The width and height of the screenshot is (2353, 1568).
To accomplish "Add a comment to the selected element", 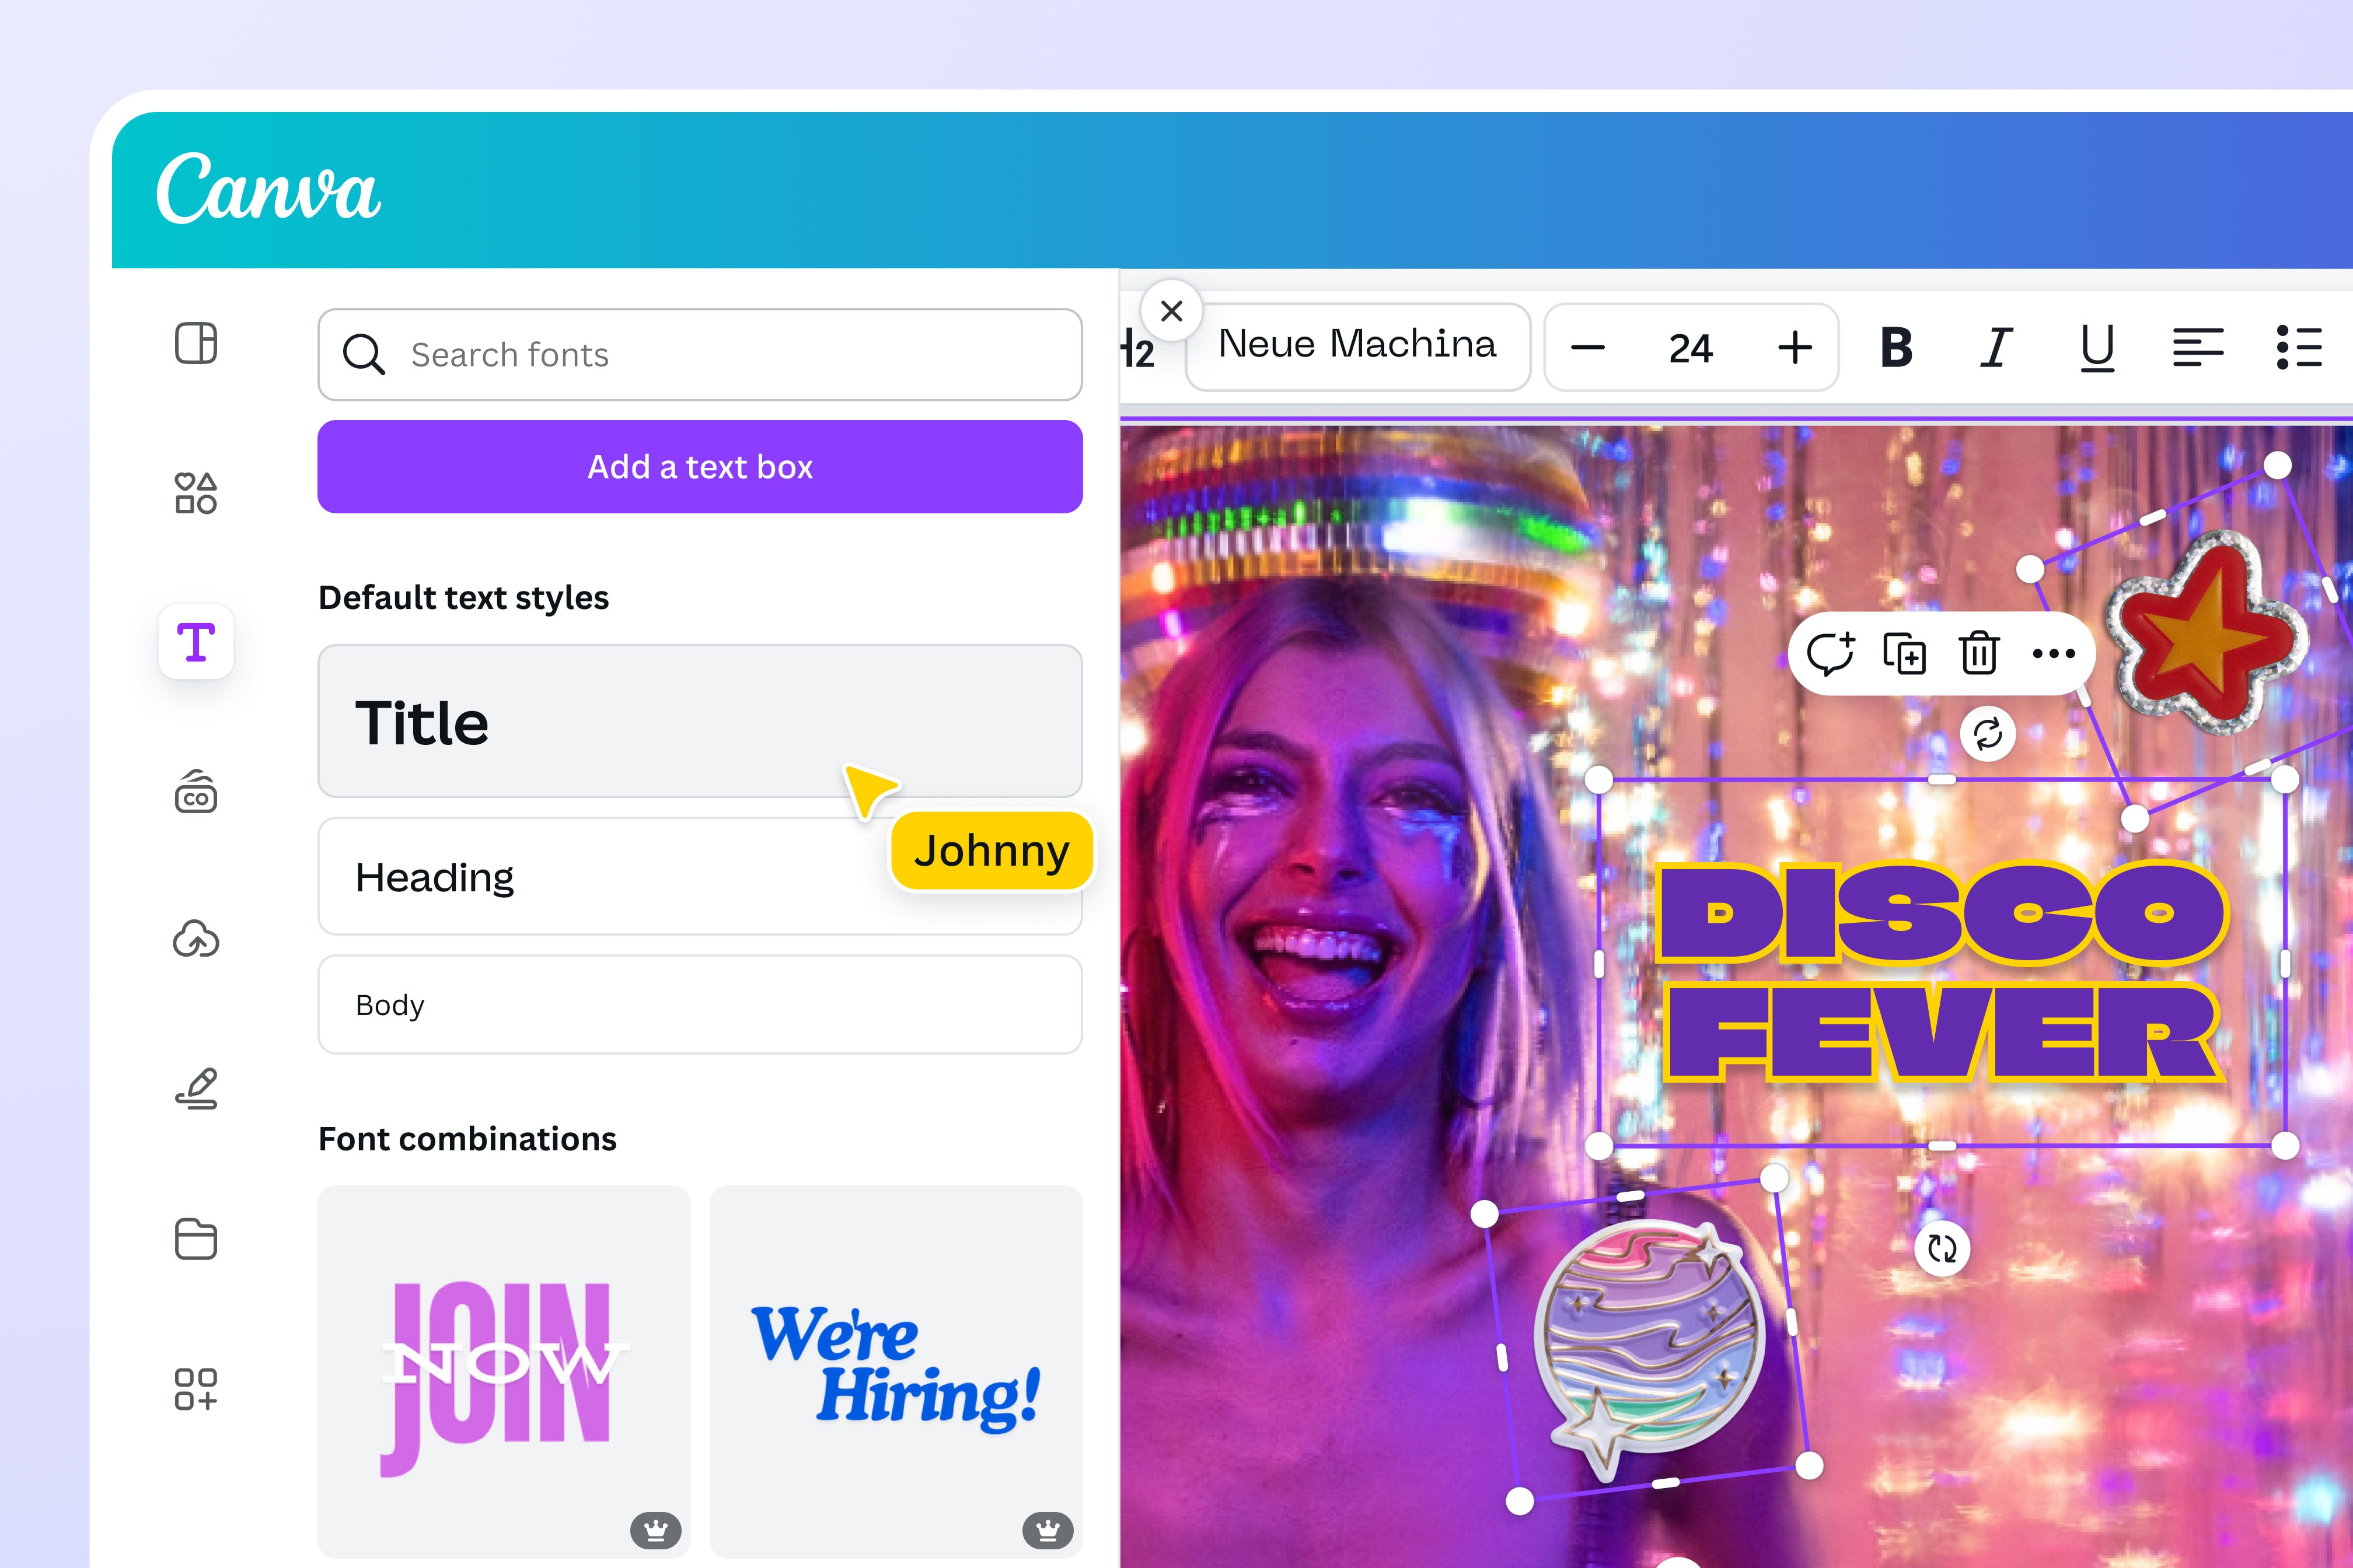I will pos(1833,652).
